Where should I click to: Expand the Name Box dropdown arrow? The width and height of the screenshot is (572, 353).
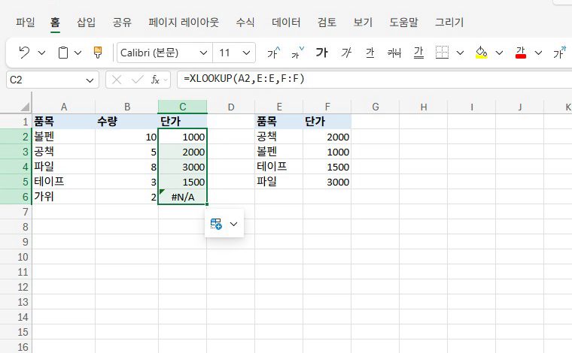pyautogui.click(x=90, y=80)
